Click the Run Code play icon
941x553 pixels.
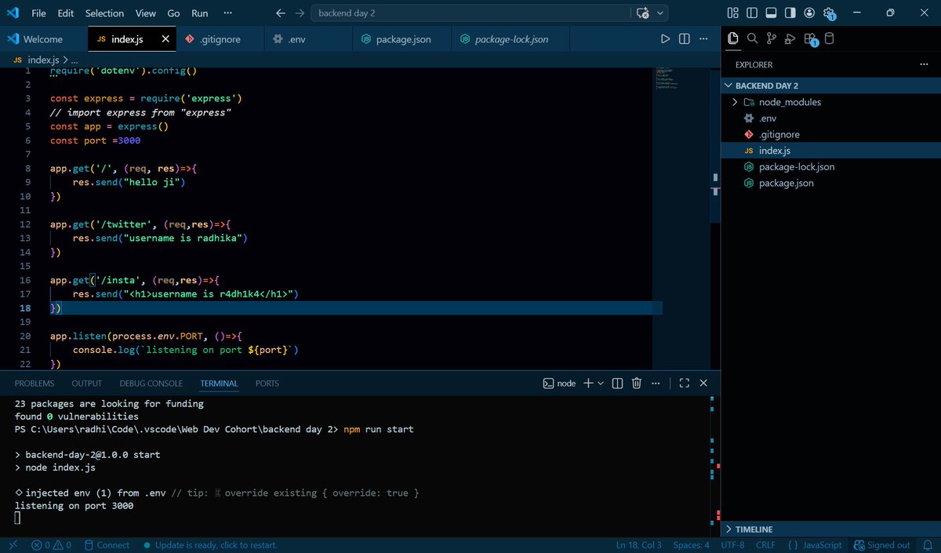pyautogui.click(x=665, y=38)
